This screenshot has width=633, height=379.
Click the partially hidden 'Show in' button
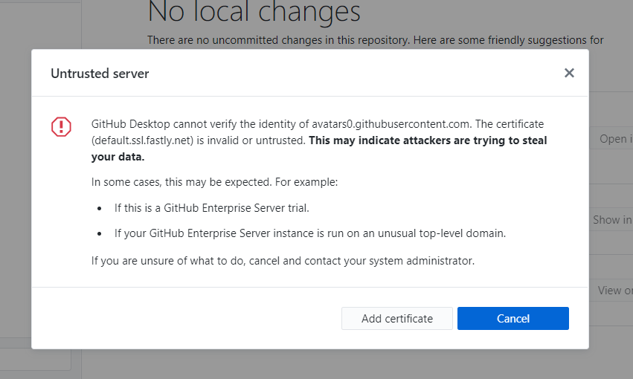[x=611, y=220]
